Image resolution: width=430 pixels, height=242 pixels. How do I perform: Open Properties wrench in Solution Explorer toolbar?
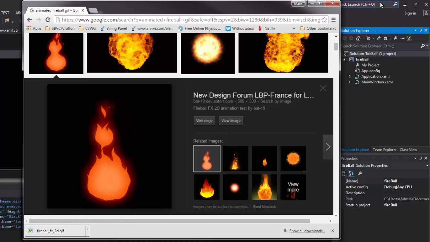click(x=395, y=38)
